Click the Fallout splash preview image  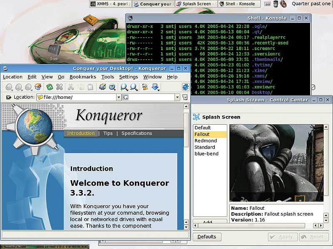click(276, 163)
